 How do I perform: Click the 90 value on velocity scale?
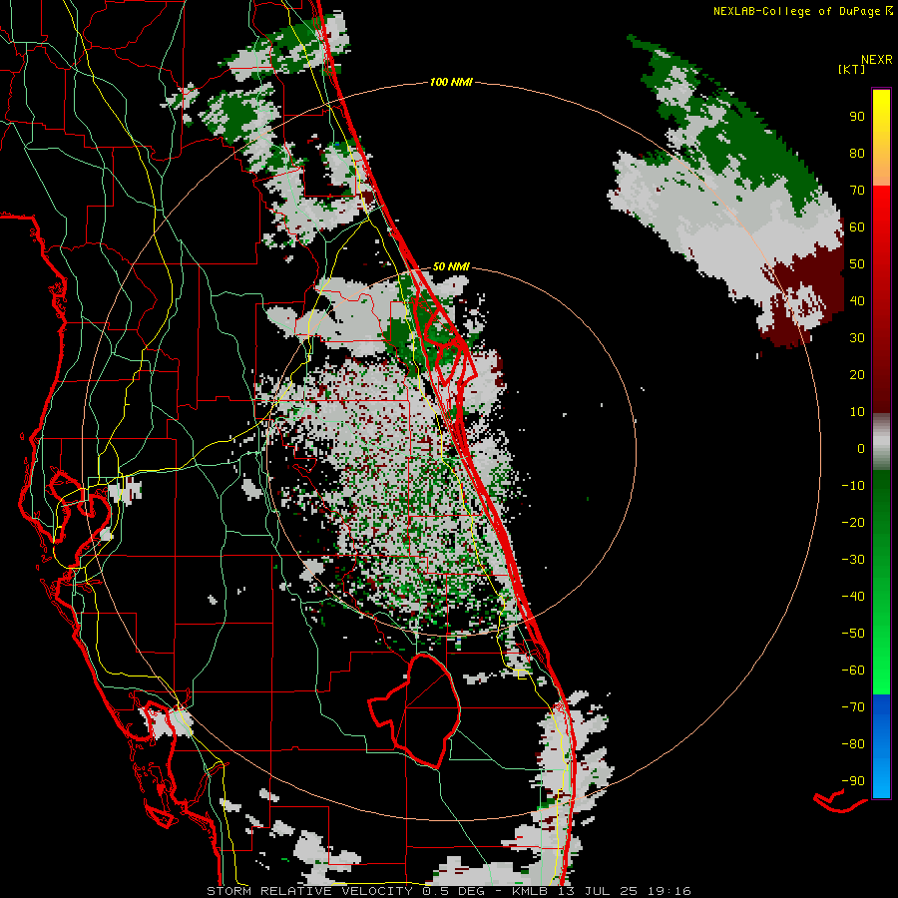[x=857, y=117]
